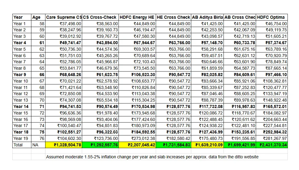The height and width of the screenshot is (170, 299).
Task: Select the ₹63,601.90 cell
Action: coord(240,62)
